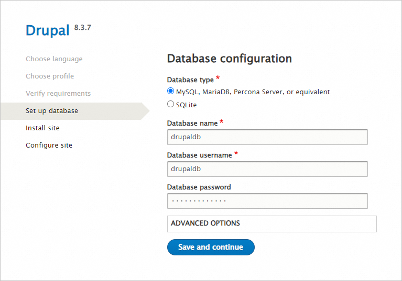This screenshot has width=402, height=281.
Task: Select the Set up database step
Action: coord(52,111)
